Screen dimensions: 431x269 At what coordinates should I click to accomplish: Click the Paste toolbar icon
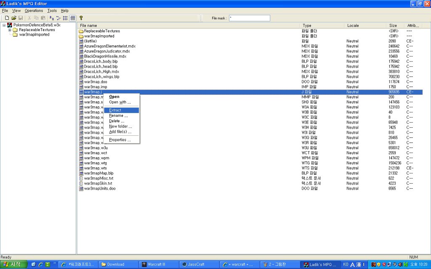[43, 18]
